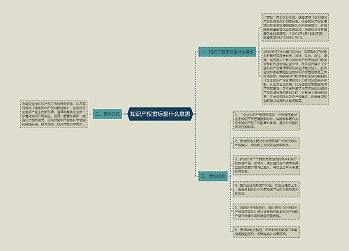Image resolution: width=349 pixels, height=251 pixels.
Task: Click the benefit note numbered 3
Action: coord(267,165)
